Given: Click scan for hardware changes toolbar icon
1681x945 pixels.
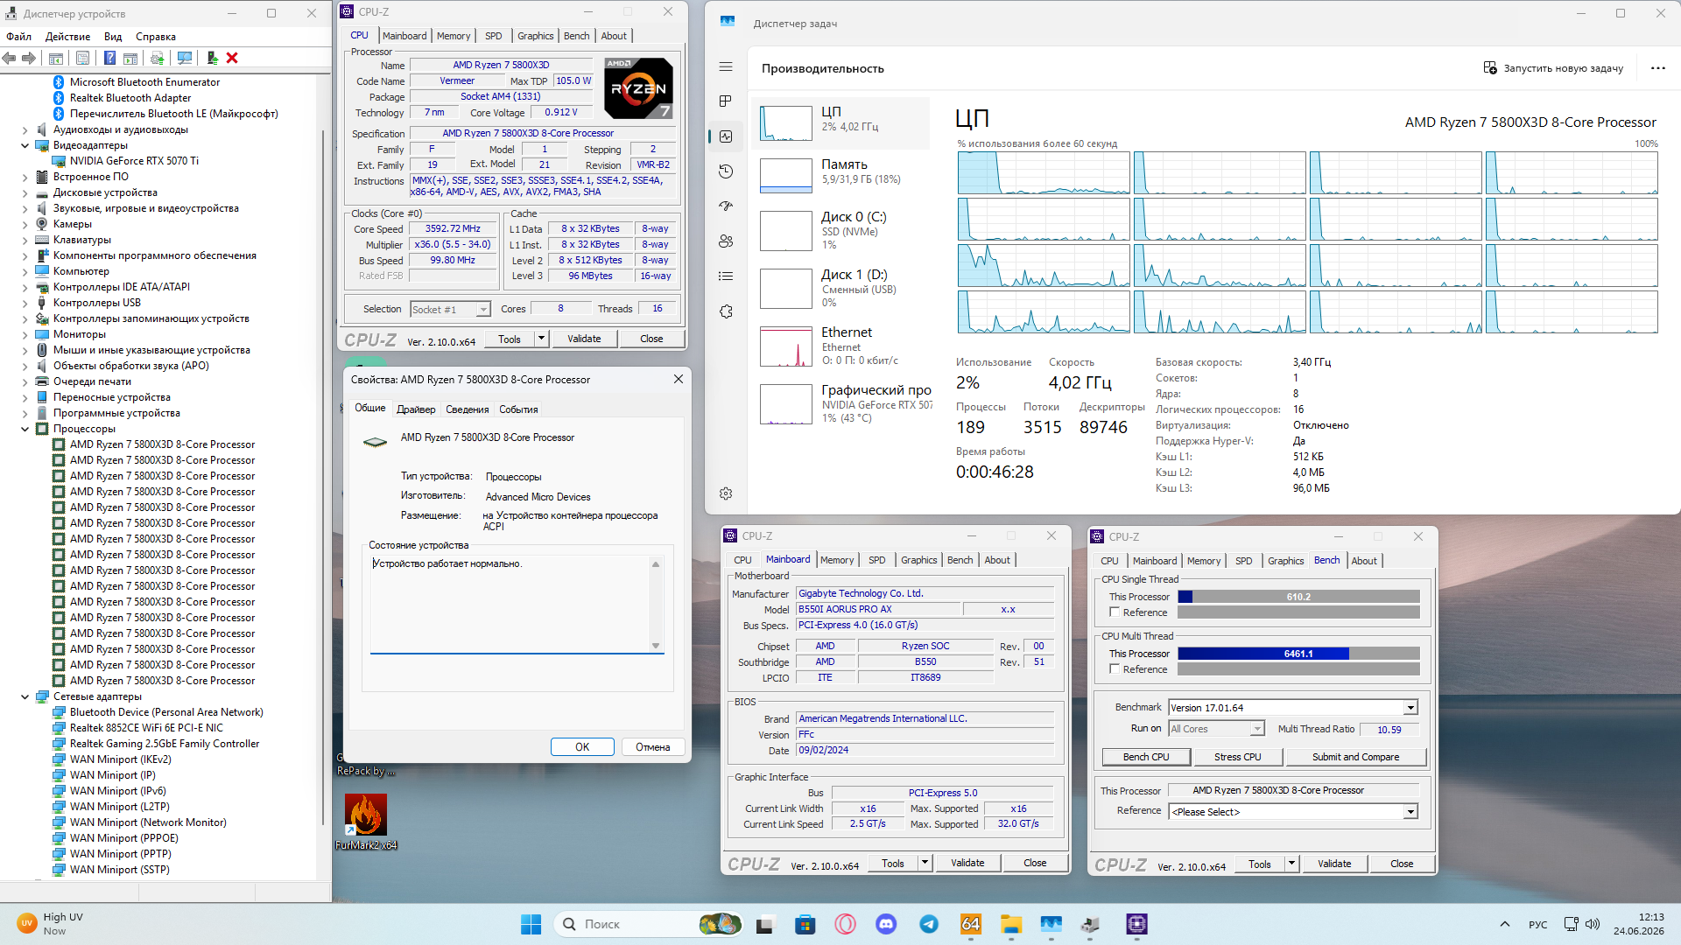Looking at the screenshot, I should 185,58.
